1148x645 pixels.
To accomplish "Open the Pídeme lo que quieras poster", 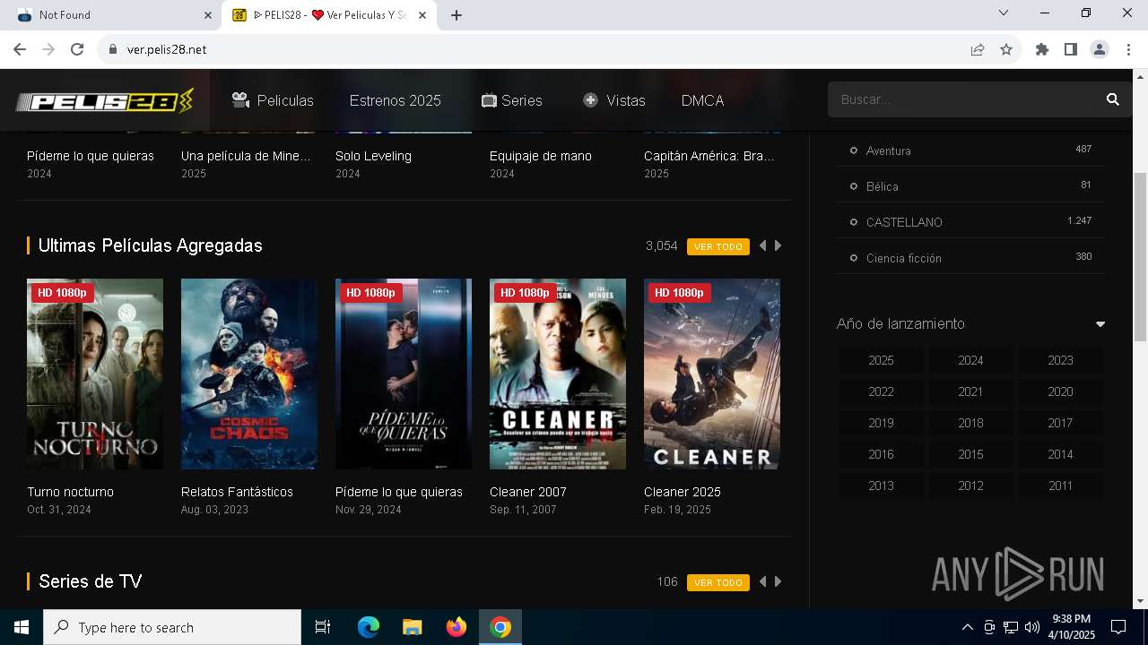I will click(404, 374).
